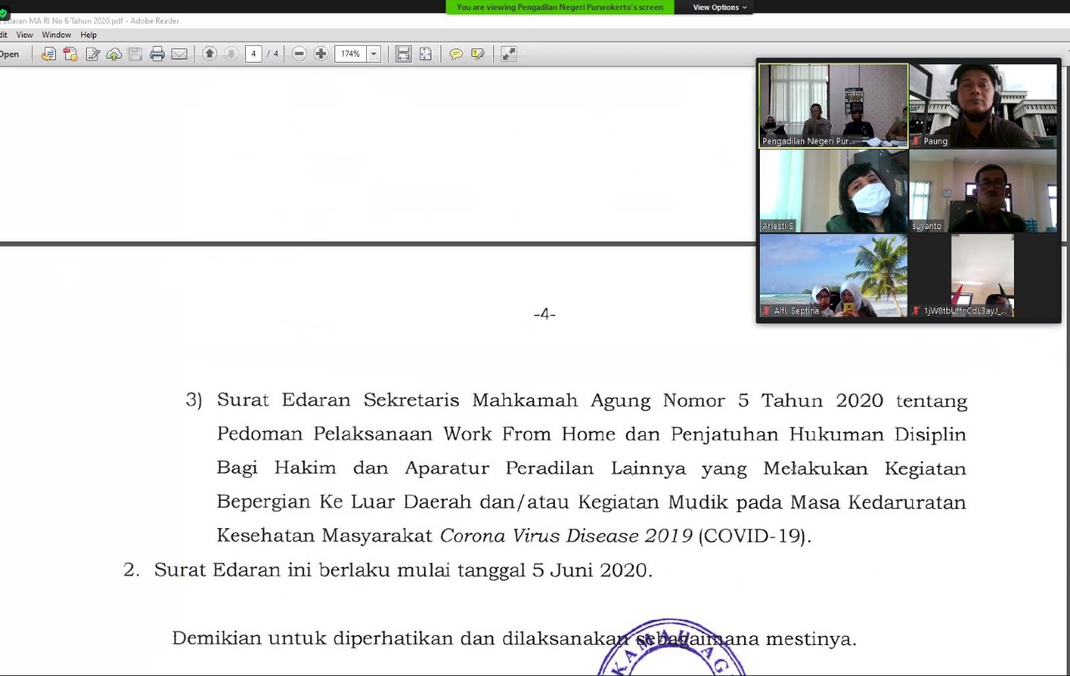Enter full screen reading mode
This screenshot has height=676, width=1070.
pyautogui.click(x=508, y=53)
